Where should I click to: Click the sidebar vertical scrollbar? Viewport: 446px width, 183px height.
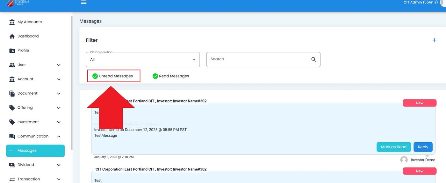72,83
